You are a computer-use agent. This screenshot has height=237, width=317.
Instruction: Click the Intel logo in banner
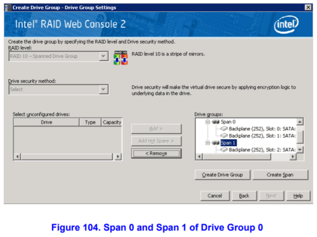coord(286,25)
